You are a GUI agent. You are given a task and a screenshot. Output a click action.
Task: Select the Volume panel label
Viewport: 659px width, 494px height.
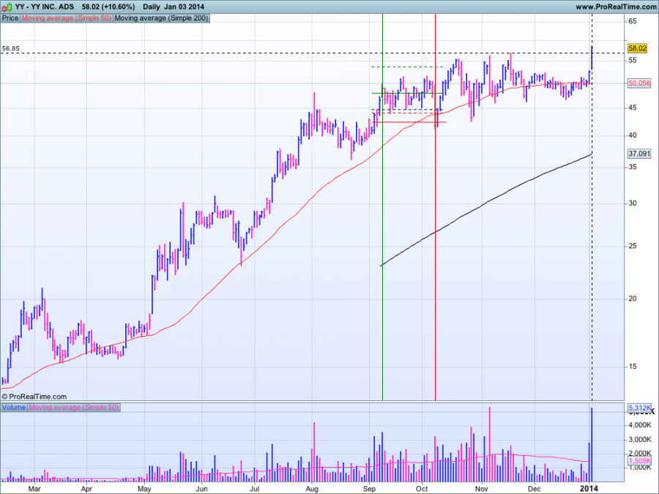coord(14,407)
